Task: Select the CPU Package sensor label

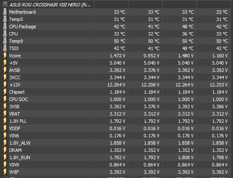Action: pyautogui.click(x=23, y=27)
